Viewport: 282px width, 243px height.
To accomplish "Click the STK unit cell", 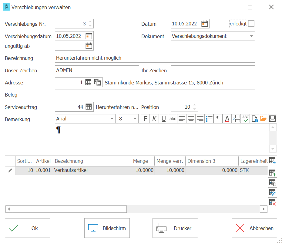I will tap(253, 170).
